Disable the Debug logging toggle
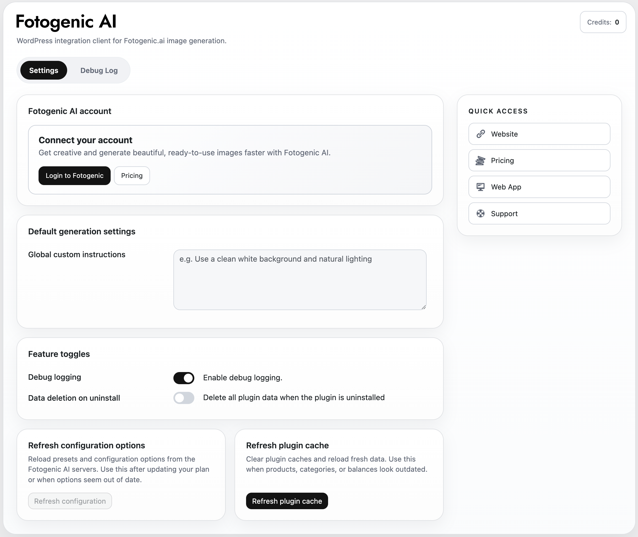The image size is (638, 537). (184, 378)
